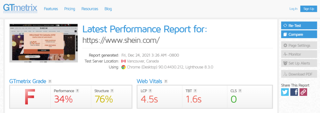This screenshot has width=320, height=113.
Task: Click the GTmetrix logo
Action: (20, 8)
